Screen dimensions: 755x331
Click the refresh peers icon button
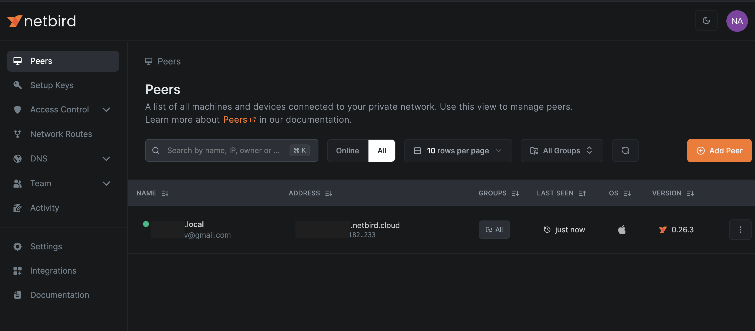(625, 150)
